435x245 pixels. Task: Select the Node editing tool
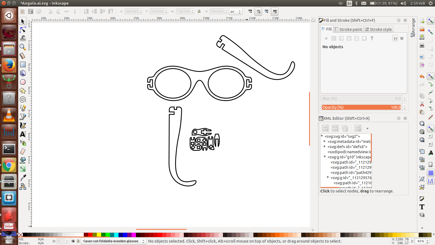[x=23, y=30]
